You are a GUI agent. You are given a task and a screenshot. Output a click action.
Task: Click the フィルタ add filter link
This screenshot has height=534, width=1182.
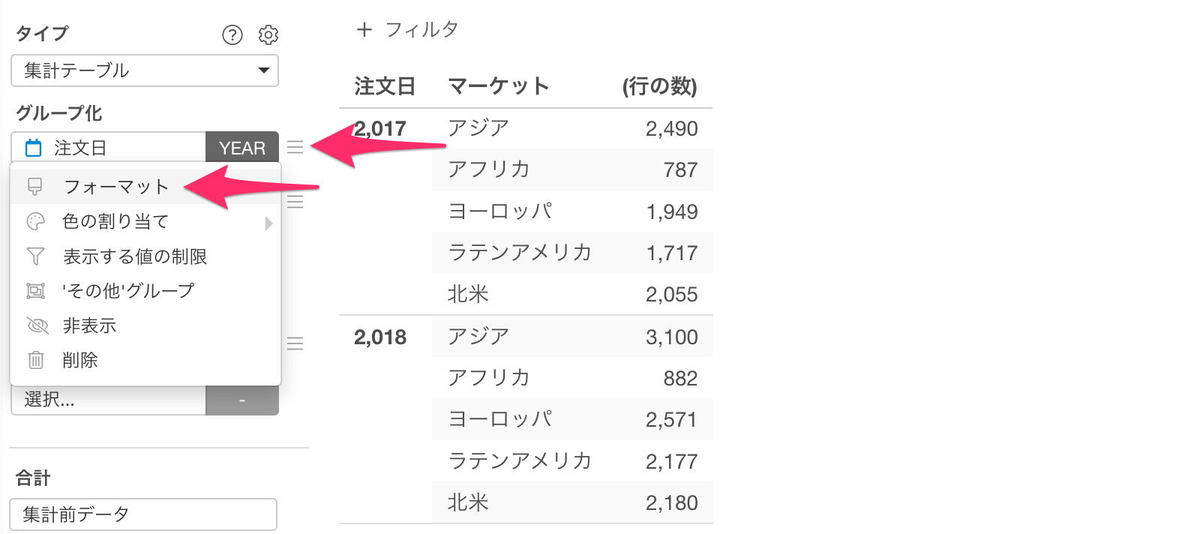[x=421, y=29]
